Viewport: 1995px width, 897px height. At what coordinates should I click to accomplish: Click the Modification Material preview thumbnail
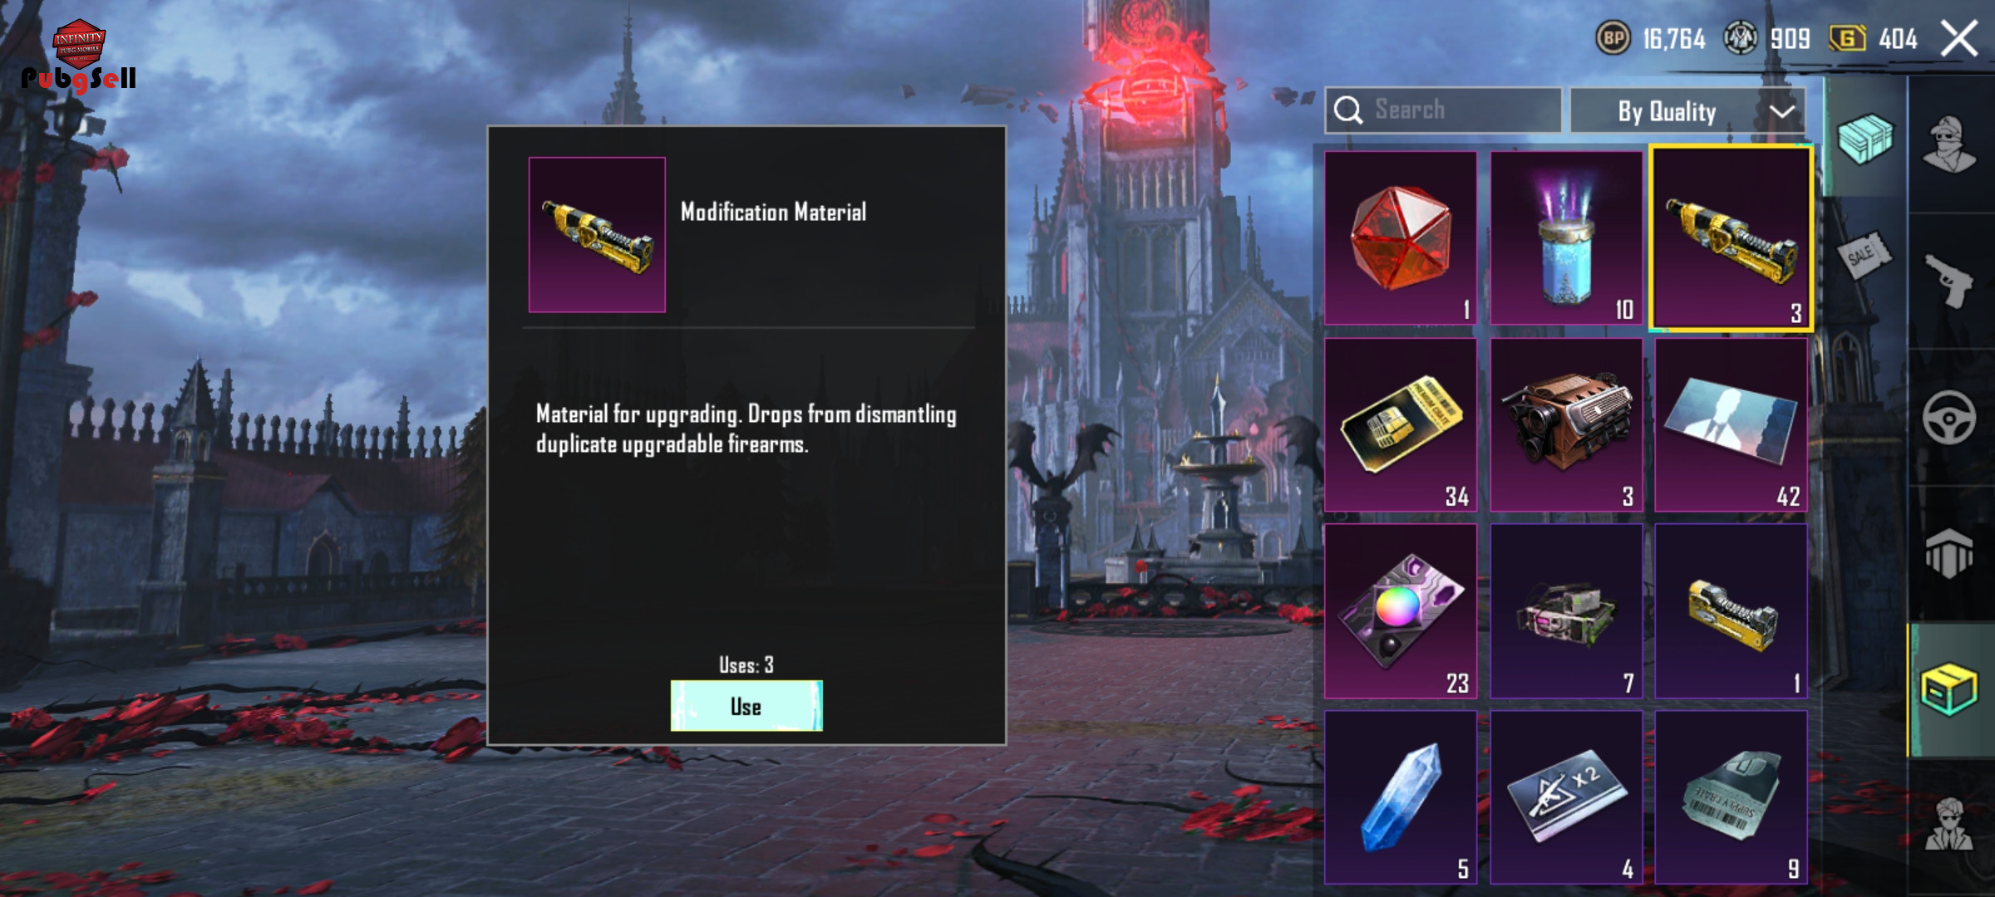tap(597, 234)
